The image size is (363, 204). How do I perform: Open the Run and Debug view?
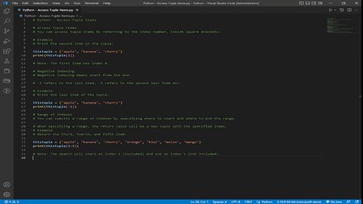tap(7, 41)
